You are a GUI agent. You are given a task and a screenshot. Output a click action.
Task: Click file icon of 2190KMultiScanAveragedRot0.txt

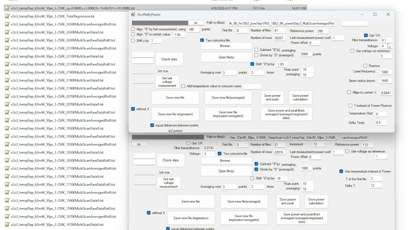7,72
